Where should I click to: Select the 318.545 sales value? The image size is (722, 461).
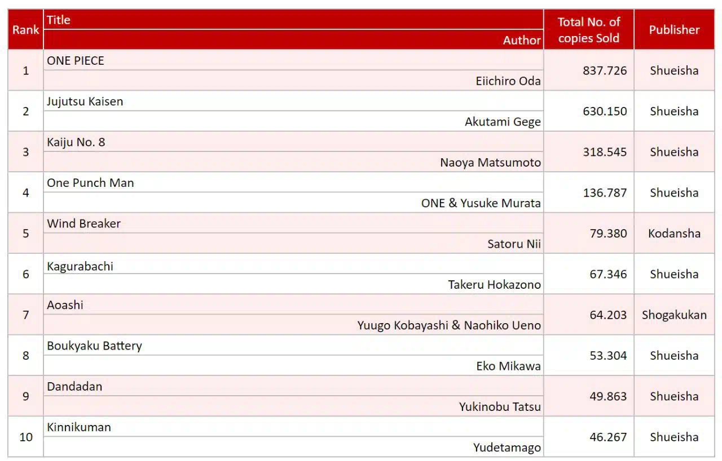coord(605,152)
